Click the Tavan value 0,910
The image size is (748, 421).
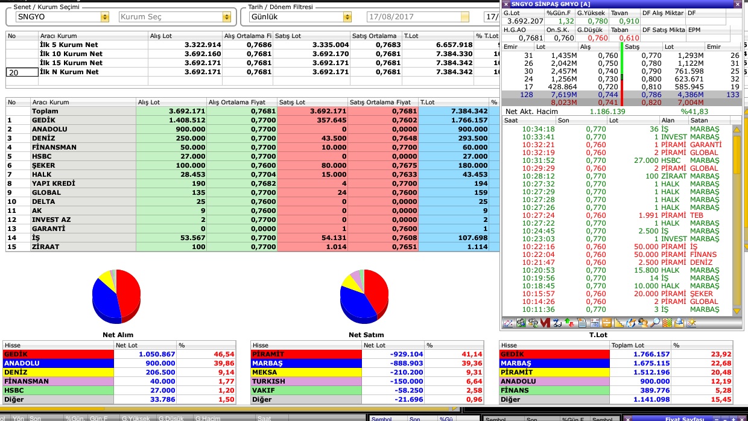click(x=629, y=21)
